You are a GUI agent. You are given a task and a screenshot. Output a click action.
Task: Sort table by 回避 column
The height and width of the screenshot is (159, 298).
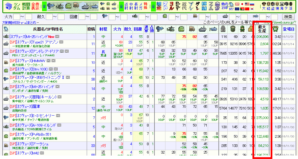coord(138,29)
